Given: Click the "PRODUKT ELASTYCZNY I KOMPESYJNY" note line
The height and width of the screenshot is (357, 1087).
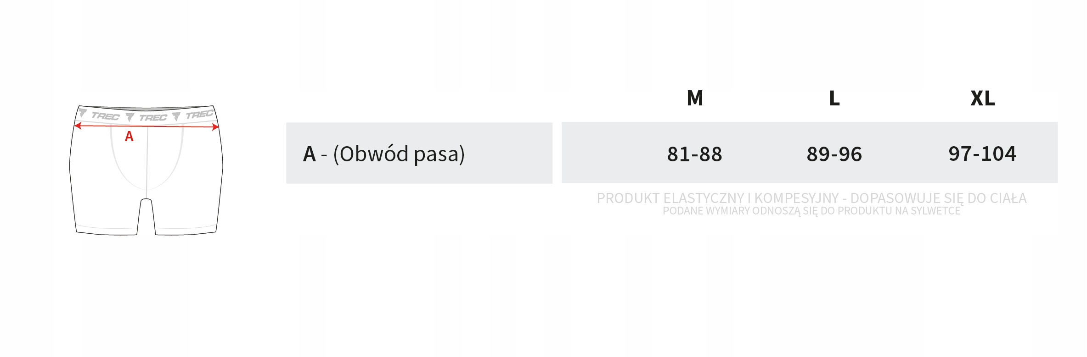Looking at the screenshot, I should (x=811, y=198).
